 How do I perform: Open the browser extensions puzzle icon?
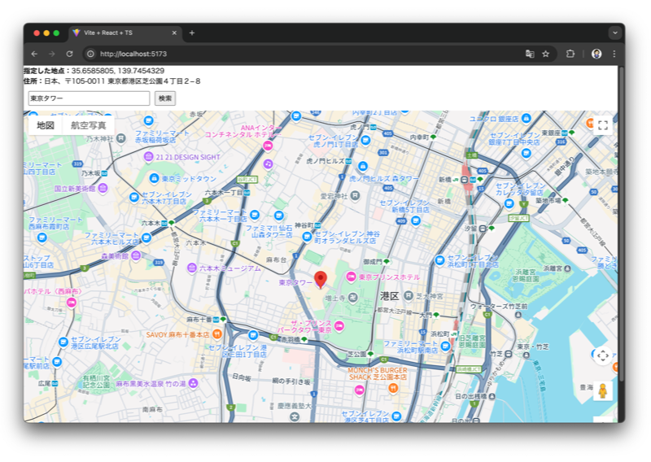point(570,54)
